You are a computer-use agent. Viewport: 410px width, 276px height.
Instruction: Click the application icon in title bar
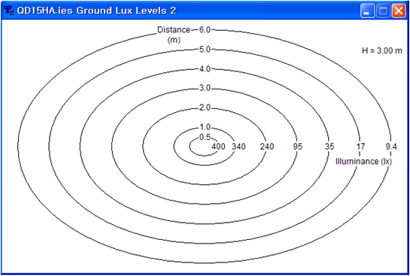click(8, 11)
